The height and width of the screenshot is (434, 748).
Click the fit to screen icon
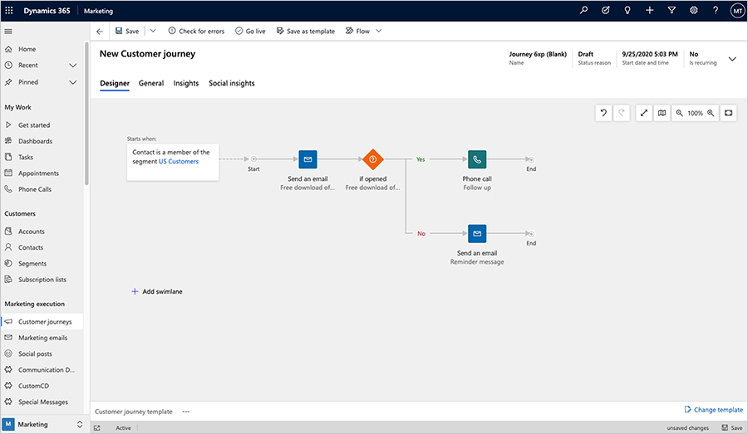pos(729,113)
